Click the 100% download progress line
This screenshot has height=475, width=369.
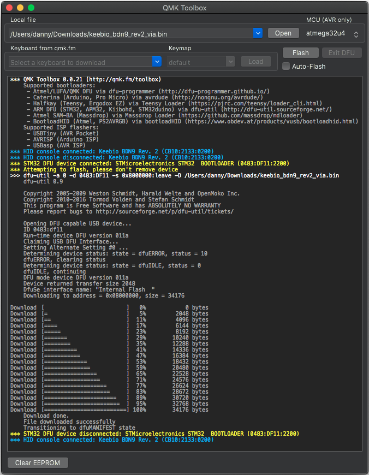pyautogui.click(x=109, y=409)
